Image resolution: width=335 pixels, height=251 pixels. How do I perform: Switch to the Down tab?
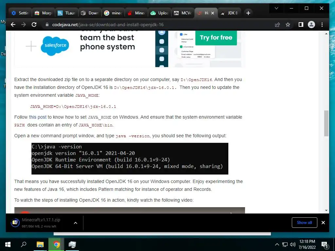click(x=90, y=13)
